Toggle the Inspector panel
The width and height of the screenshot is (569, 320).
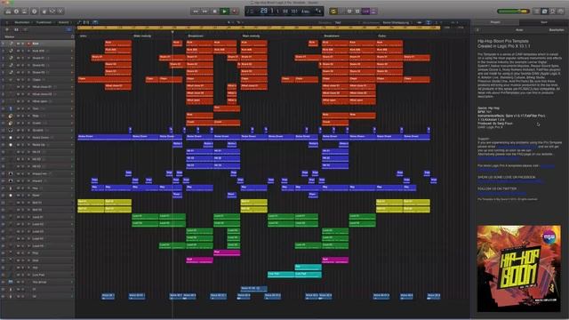pos(16,12)
